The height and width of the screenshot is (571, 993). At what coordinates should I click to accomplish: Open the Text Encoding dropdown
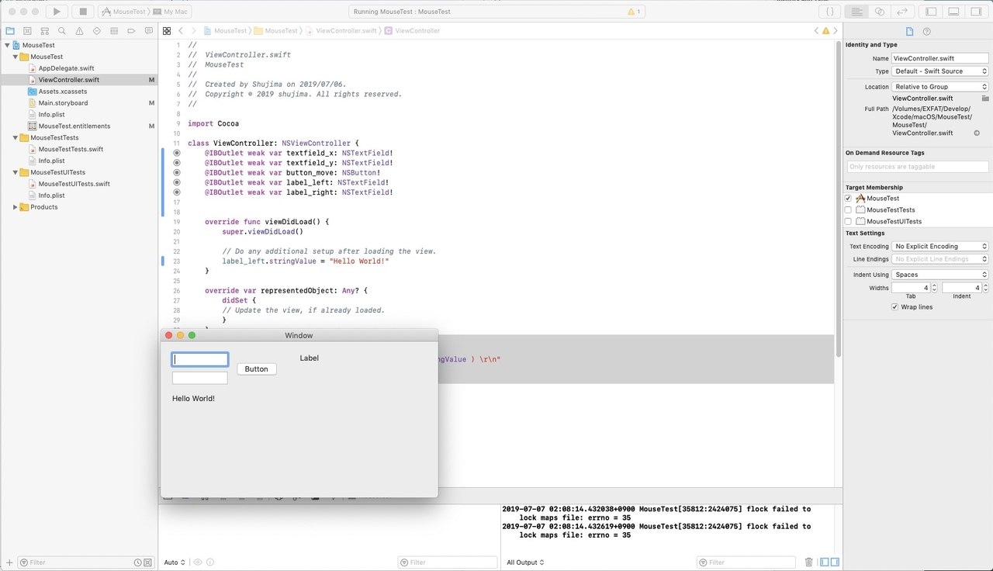click(940, 247)
